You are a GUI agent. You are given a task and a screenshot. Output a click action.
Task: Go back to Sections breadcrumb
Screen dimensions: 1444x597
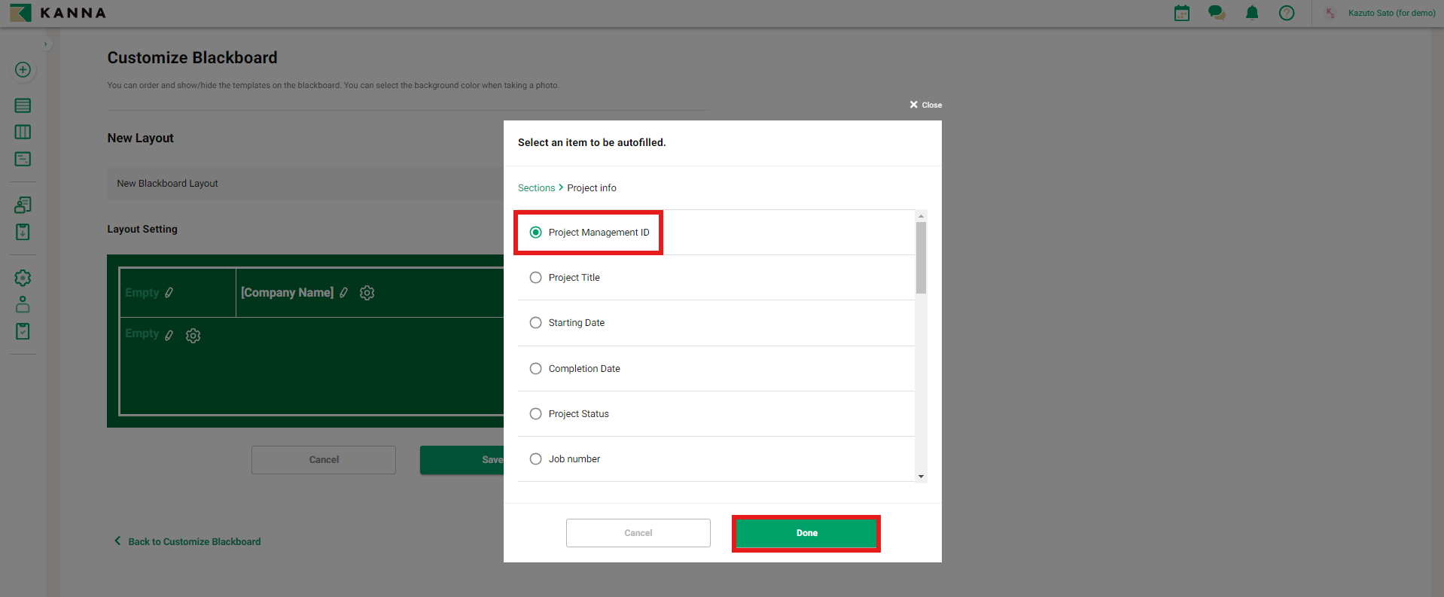536,188
